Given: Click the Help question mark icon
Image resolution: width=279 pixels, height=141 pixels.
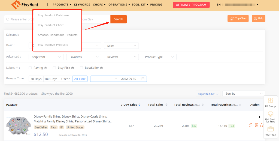Looking at the screenshot, I should pos(255,19).
